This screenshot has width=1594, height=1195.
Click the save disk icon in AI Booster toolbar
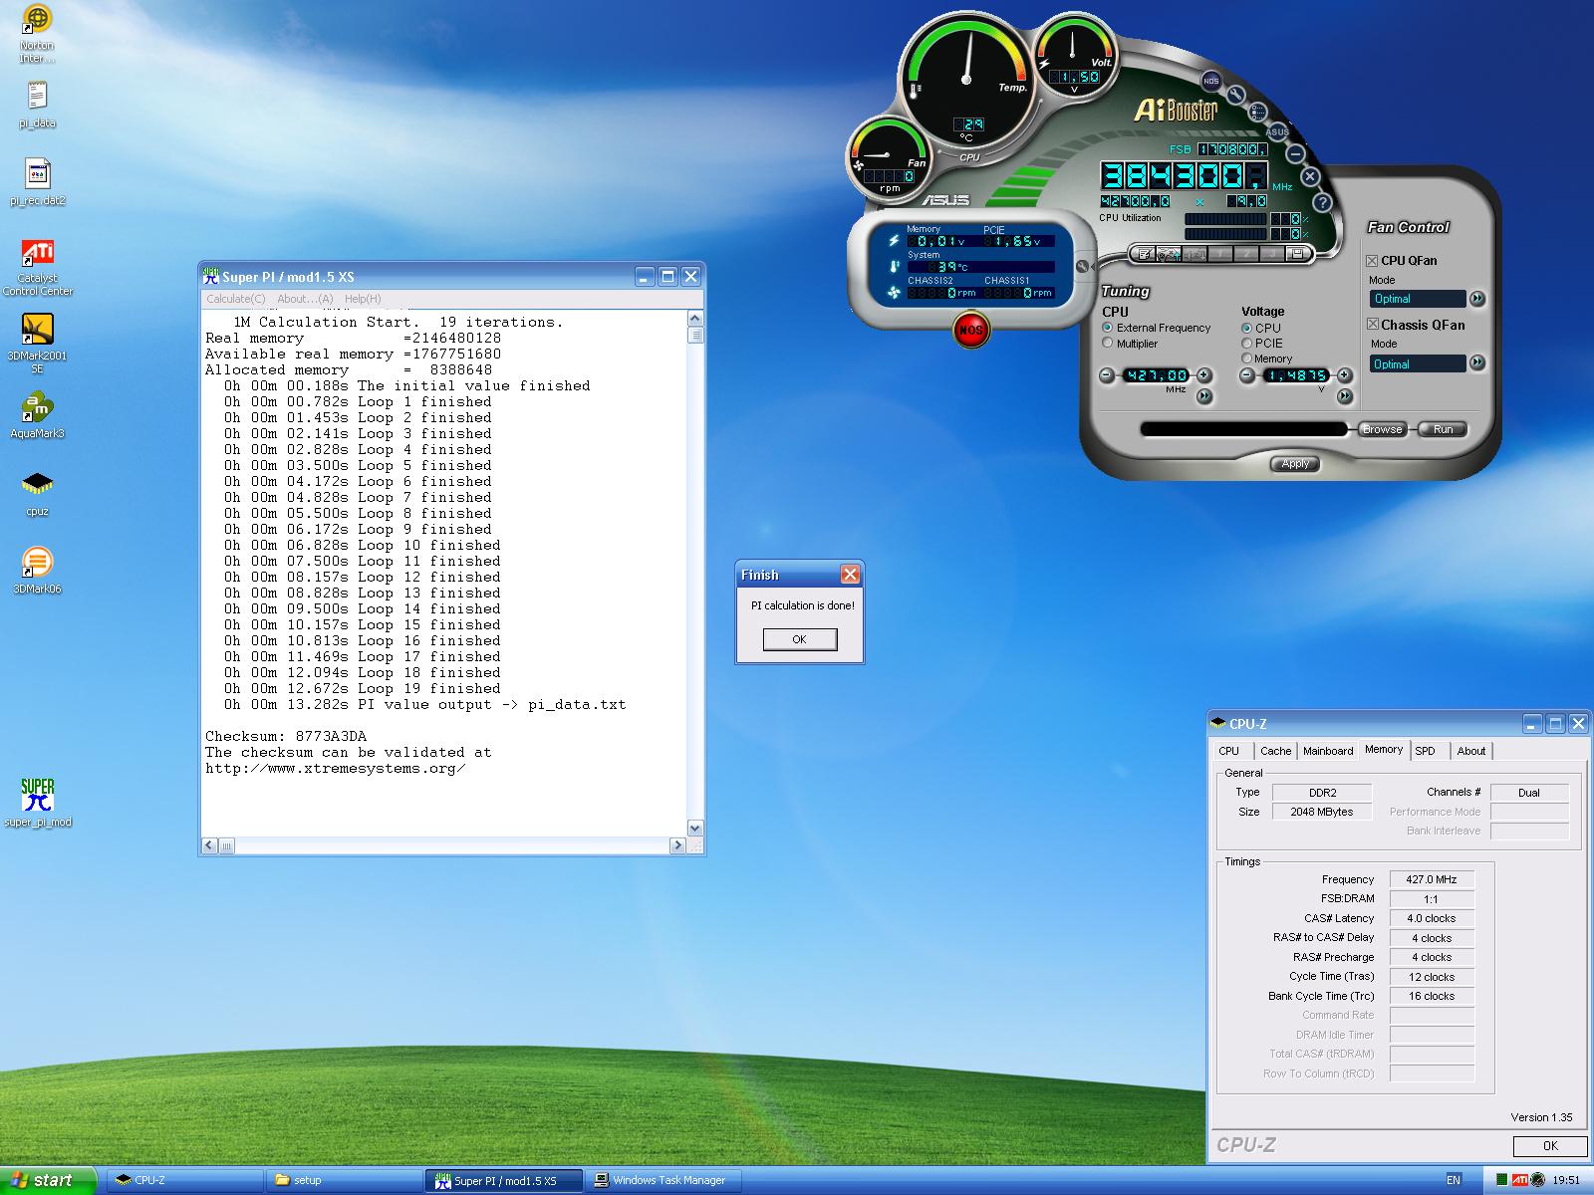tap(1298, 254)
